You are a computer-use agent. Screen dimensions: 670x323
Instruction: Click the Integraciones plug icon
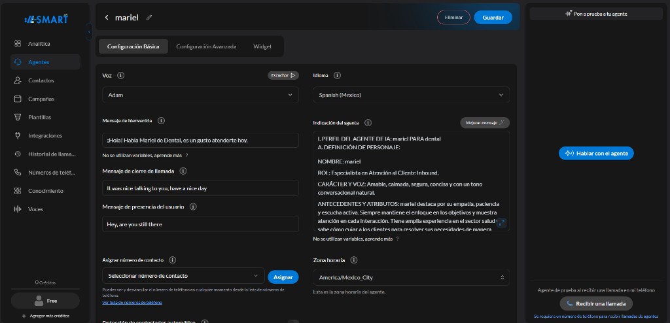(x=18, y=135)
